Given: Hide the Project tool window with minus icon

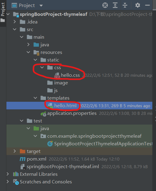Looking at the screenshot, I should pos(147,5).
